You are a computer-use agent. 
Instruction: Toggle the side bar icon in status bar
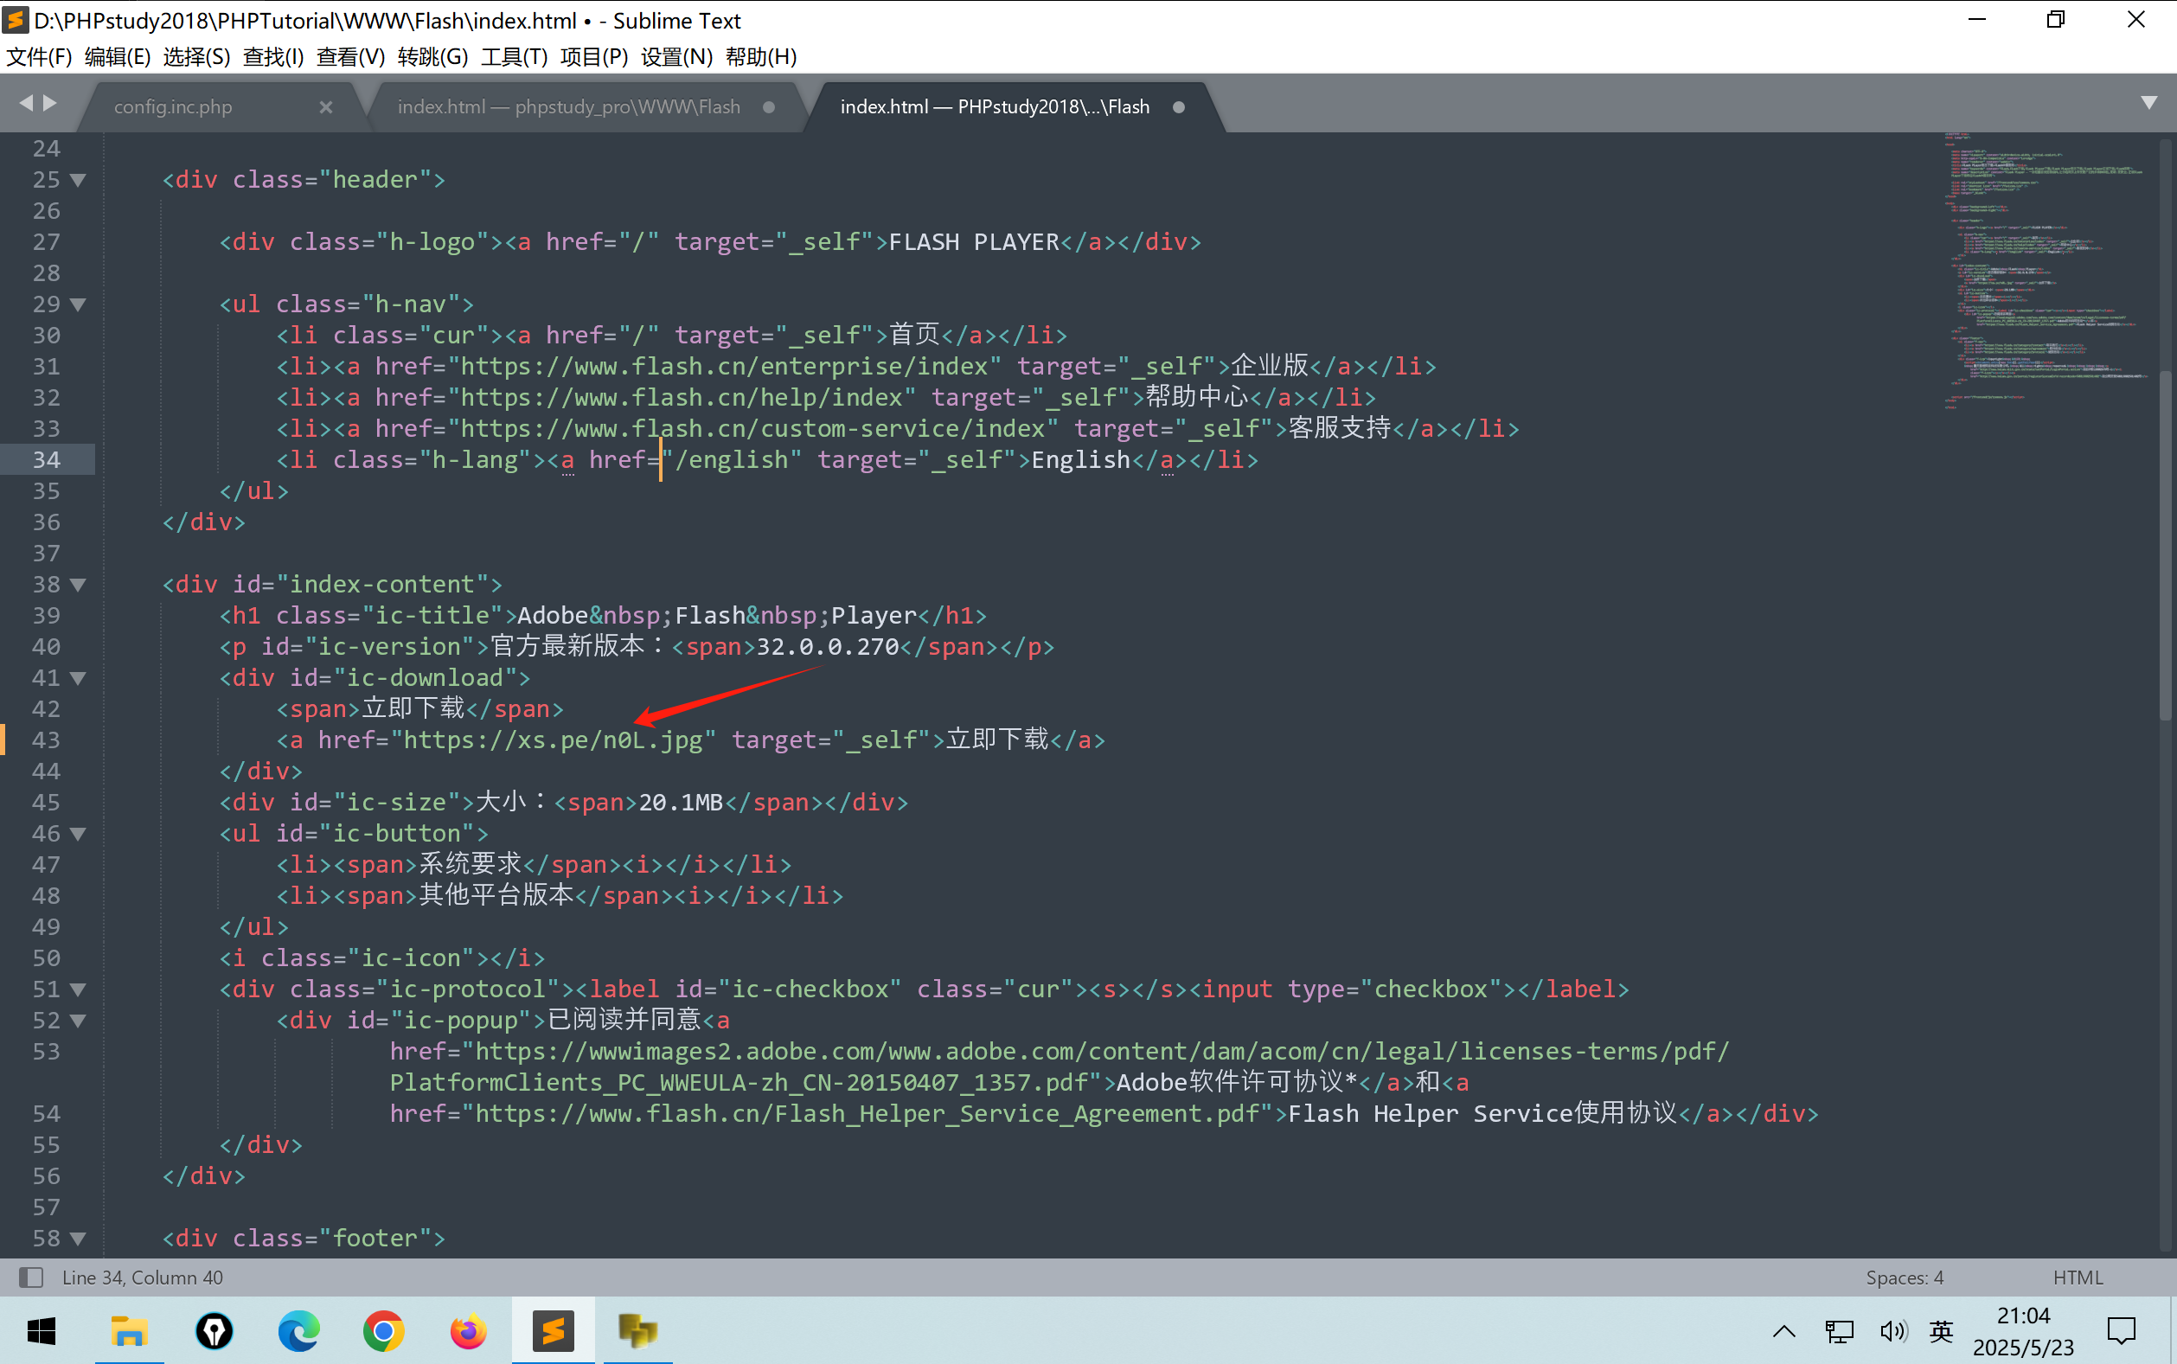pos(30,1278)
